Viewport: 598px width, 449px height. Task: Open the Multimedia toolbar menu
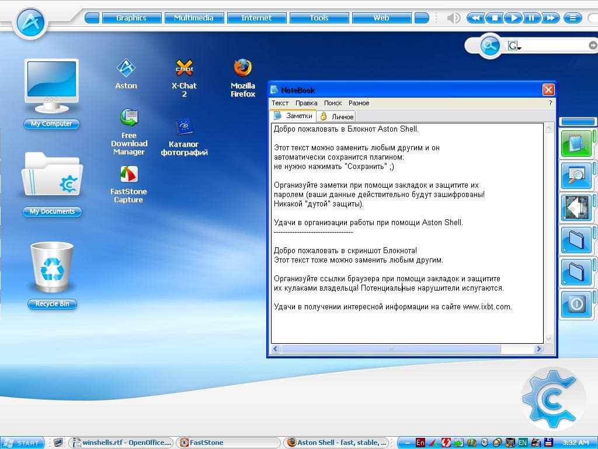[194, 18]
